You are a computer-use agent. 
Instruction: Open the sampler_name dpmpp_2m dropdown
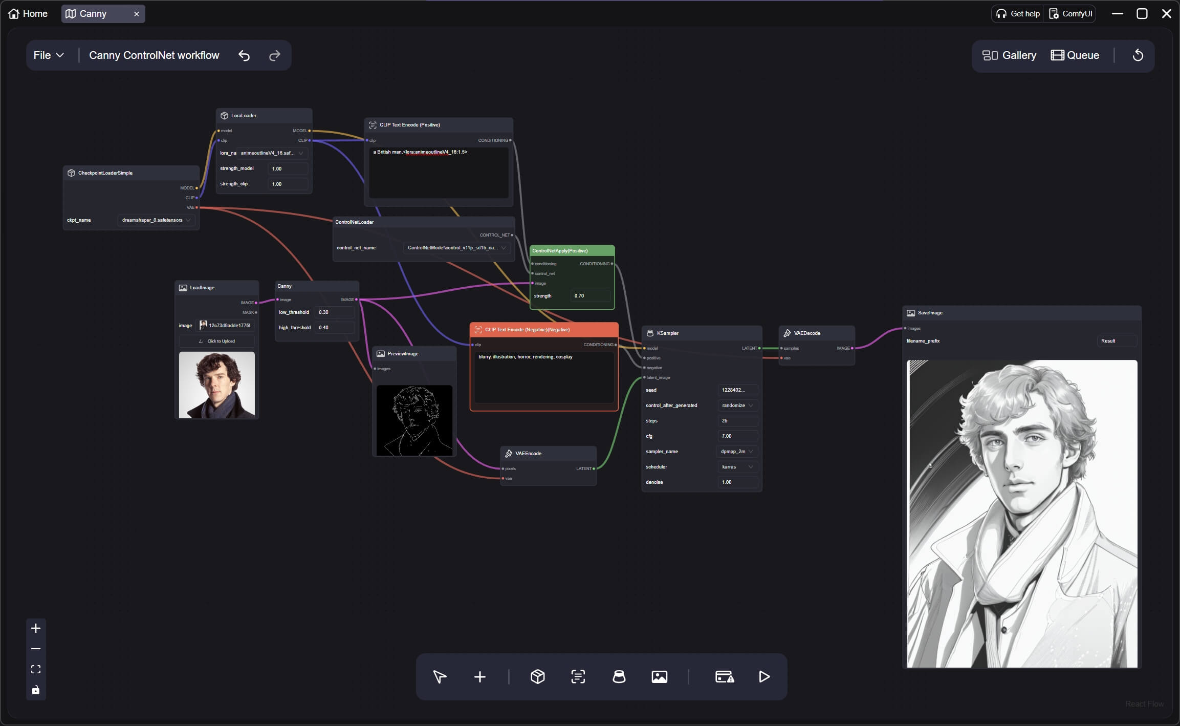point(737,452)
